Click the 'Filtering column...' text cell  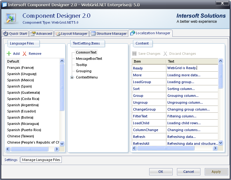click(x=192, y=116)
